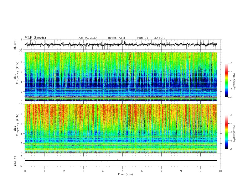
Task: Click the ch.3 flat voltage trace
Action: pyautogui.click(x=121, y=161)
